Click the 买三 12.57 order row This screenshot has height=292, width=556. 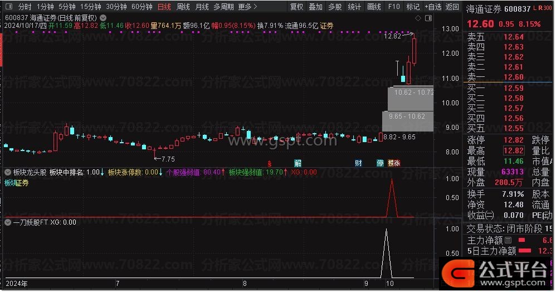point(495,108)
